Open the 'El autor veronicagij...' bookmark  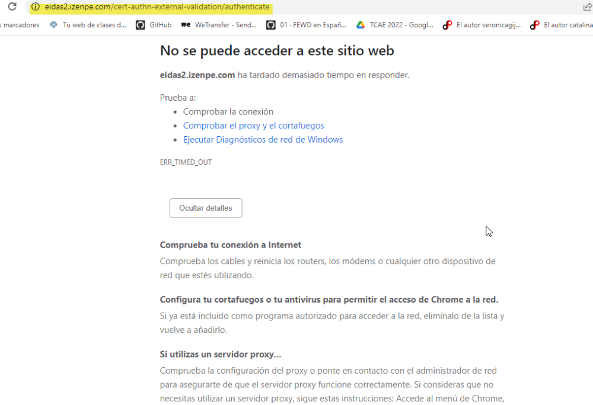(482, 25)
